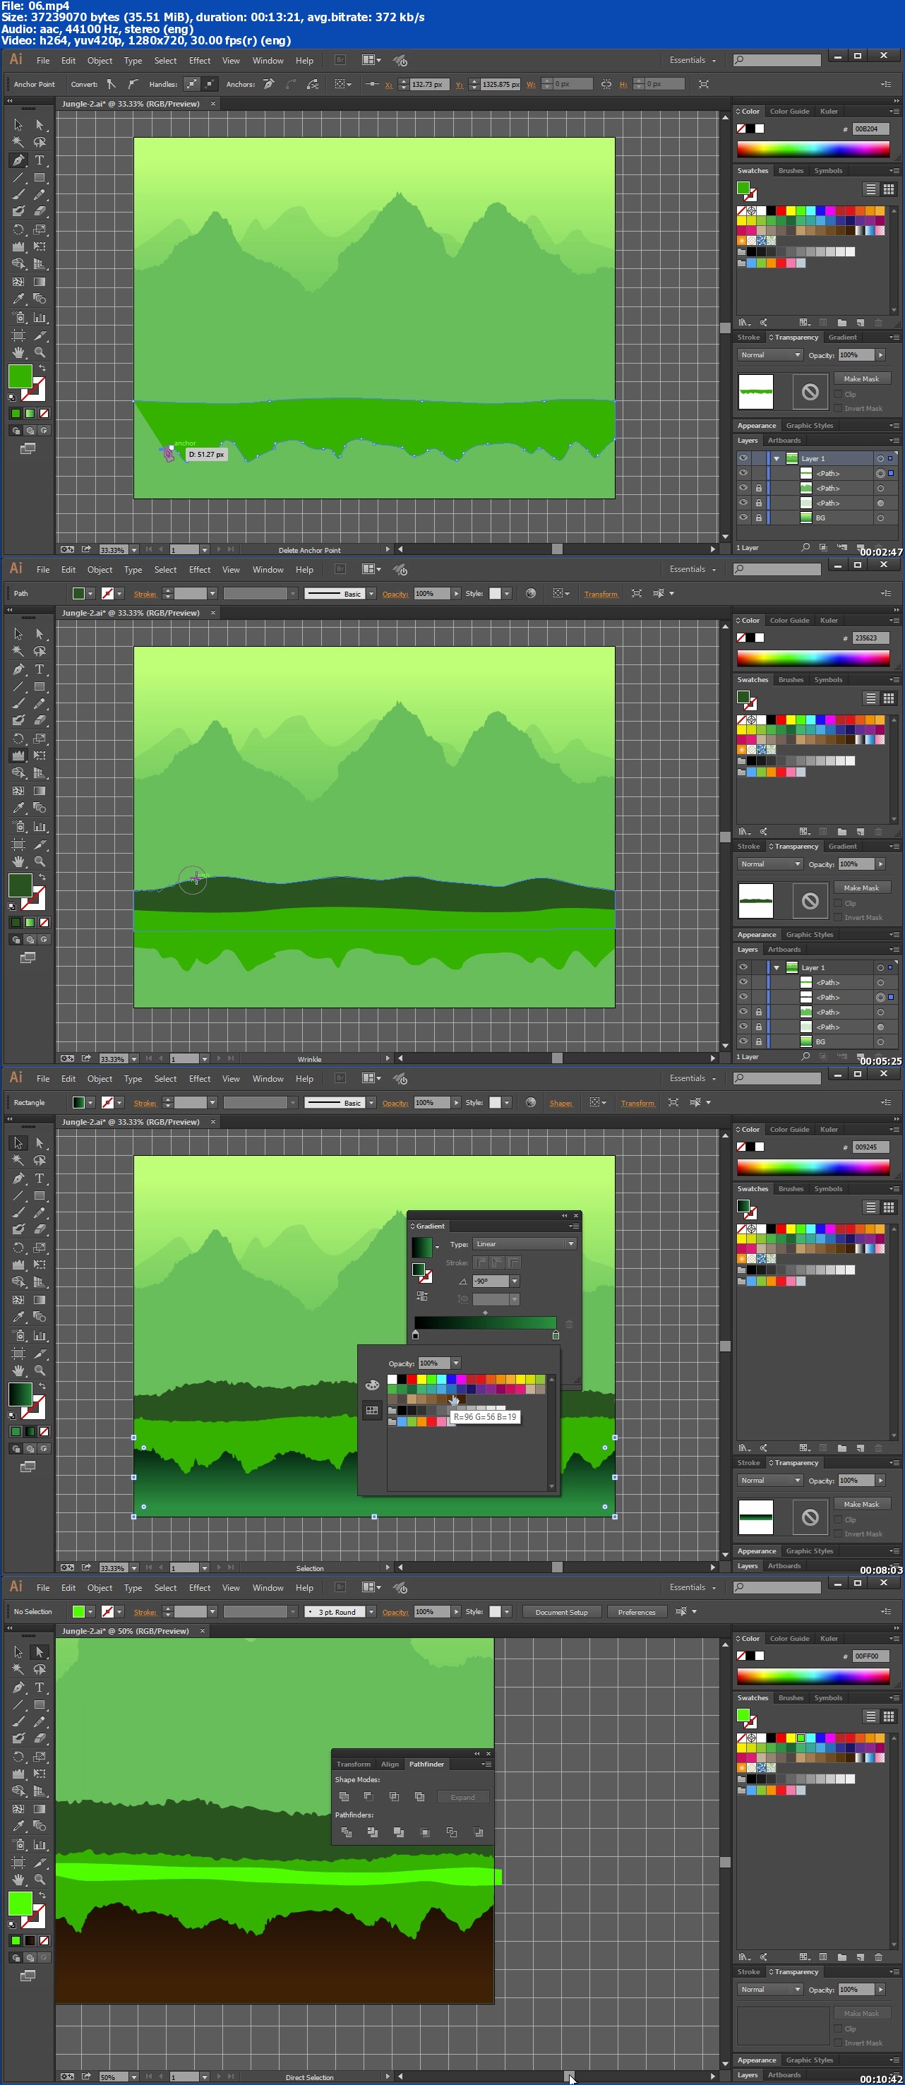Select the Selection tool in the 00:08:03 frame
Screen dimensions: 905x2085
pos(18,1143)
